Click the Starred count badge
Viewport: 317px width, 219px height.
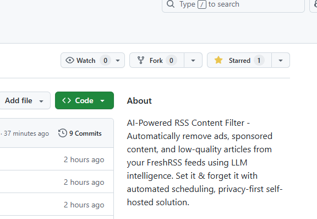point(259,60)
